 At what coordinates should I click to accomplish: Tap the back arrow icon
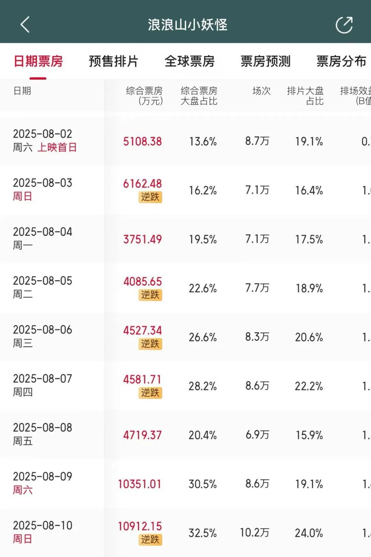(x=25, y=25)
